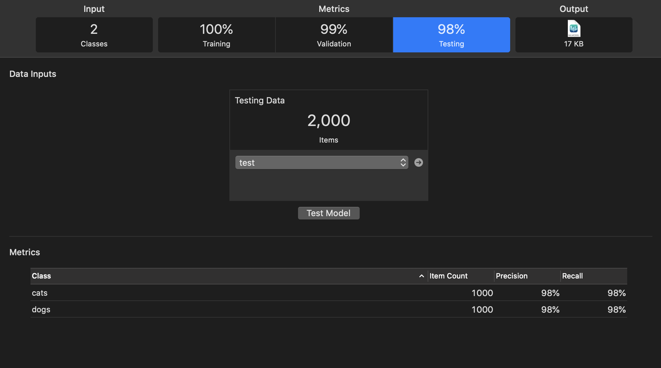Screen dimensions: 661x368
Task: Open the test dataset dropdown
Action: coord(318,162)
